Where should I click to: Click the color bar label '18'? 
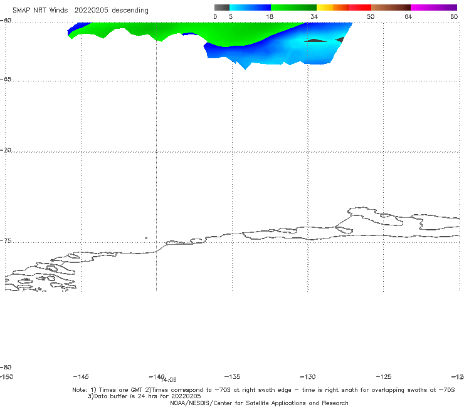[270, 16]
